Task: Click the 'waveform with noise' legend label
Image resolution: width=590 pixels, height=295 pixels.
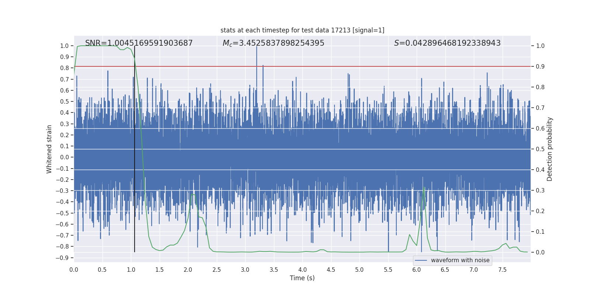Action: pyautogui.click(x=460, y=260)
